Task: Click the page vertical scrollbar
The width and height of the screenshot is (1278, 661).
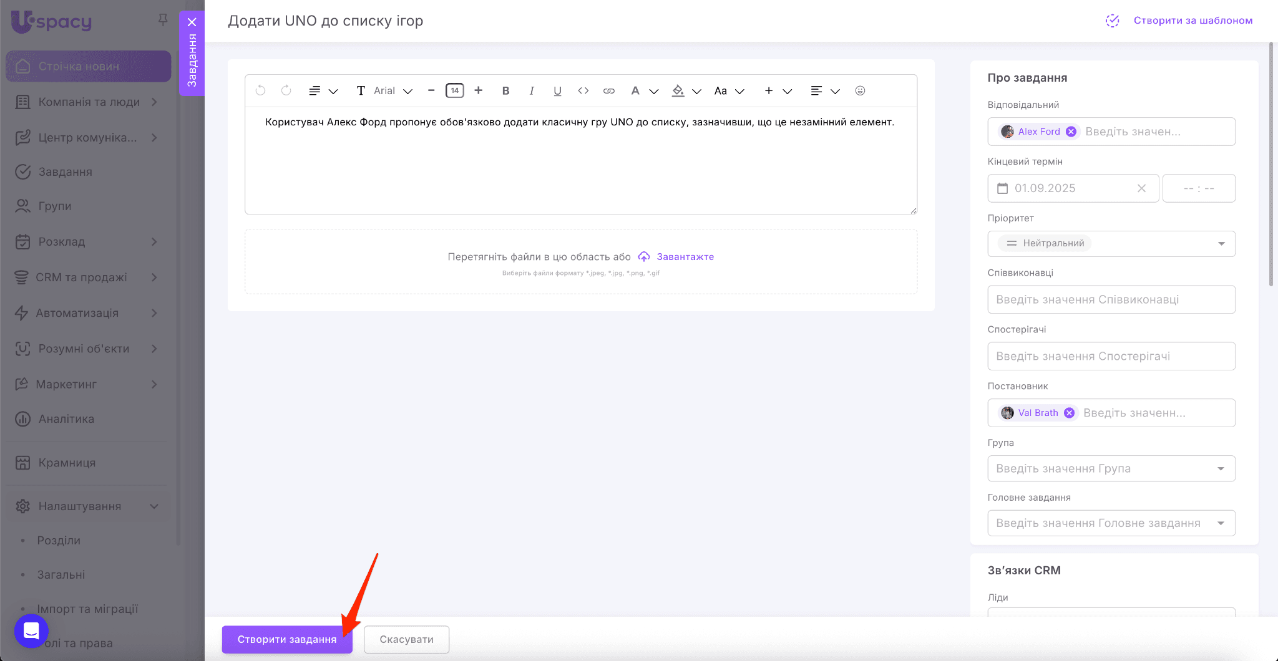Action: click(x=1271, y=164)
